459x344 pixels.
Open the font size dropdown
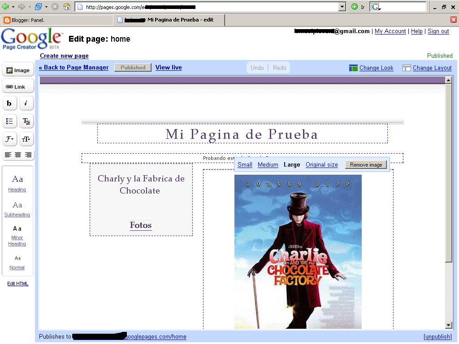click(x=26, y=139)
